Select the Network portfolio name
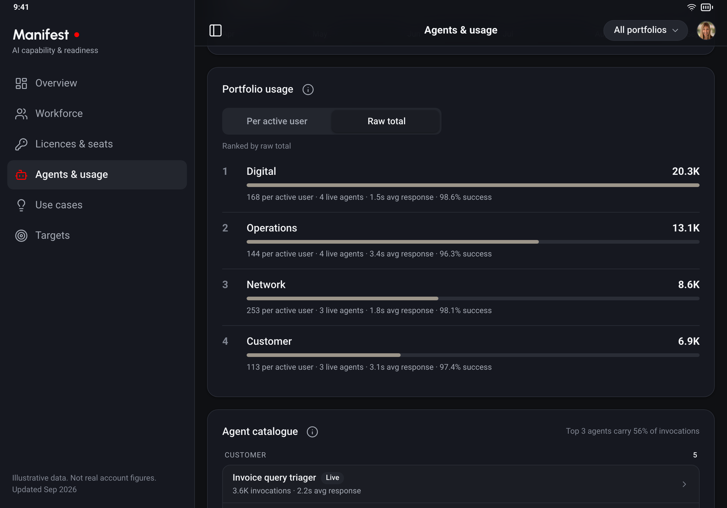727x508 pixels. point(266,285)
